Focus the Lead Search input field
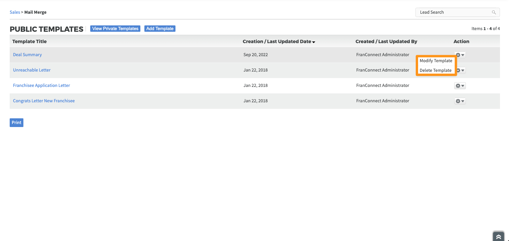This screenshot has height=241, width=509. pos(453,12)
